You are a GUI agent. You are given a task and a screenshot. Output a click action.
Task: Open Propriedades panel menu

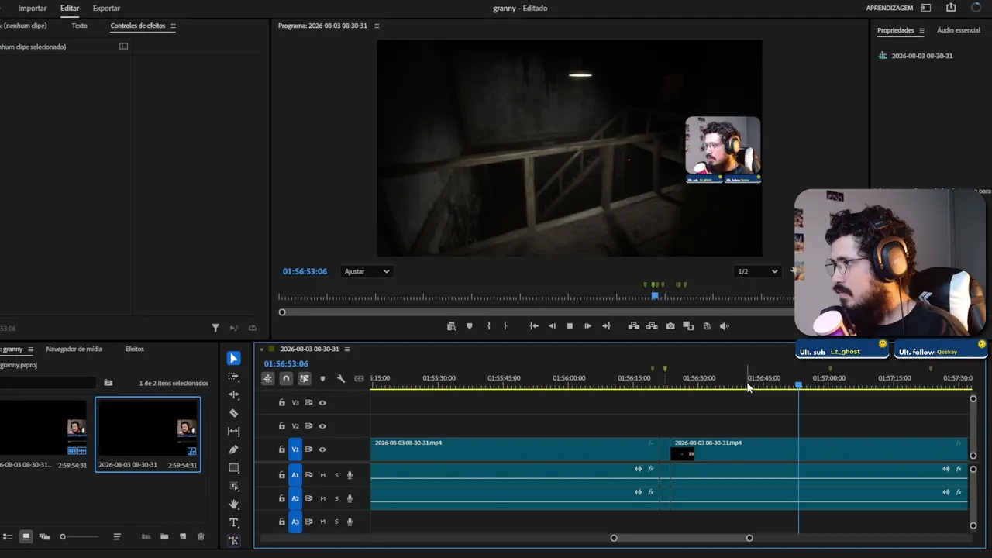point(921,30)
